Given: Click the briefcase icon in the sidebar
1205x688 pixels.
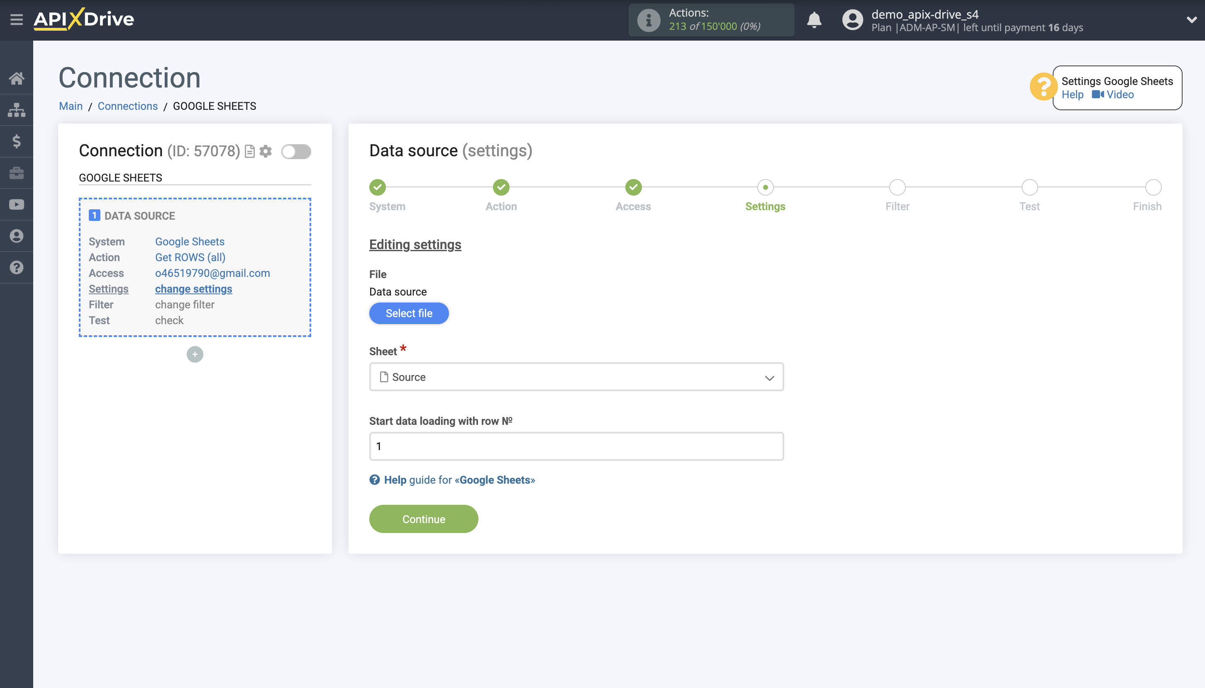Looking at the screenshot, I should tap(16, 172).
